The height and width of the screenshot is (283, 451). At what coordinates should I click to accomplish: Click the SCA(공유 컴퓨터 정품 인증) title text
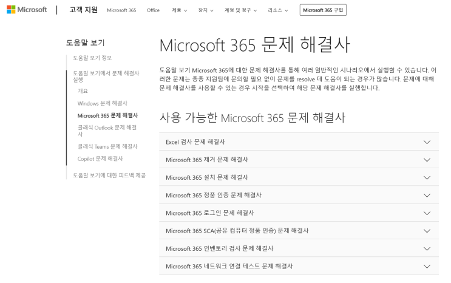[x=237, y=231]
